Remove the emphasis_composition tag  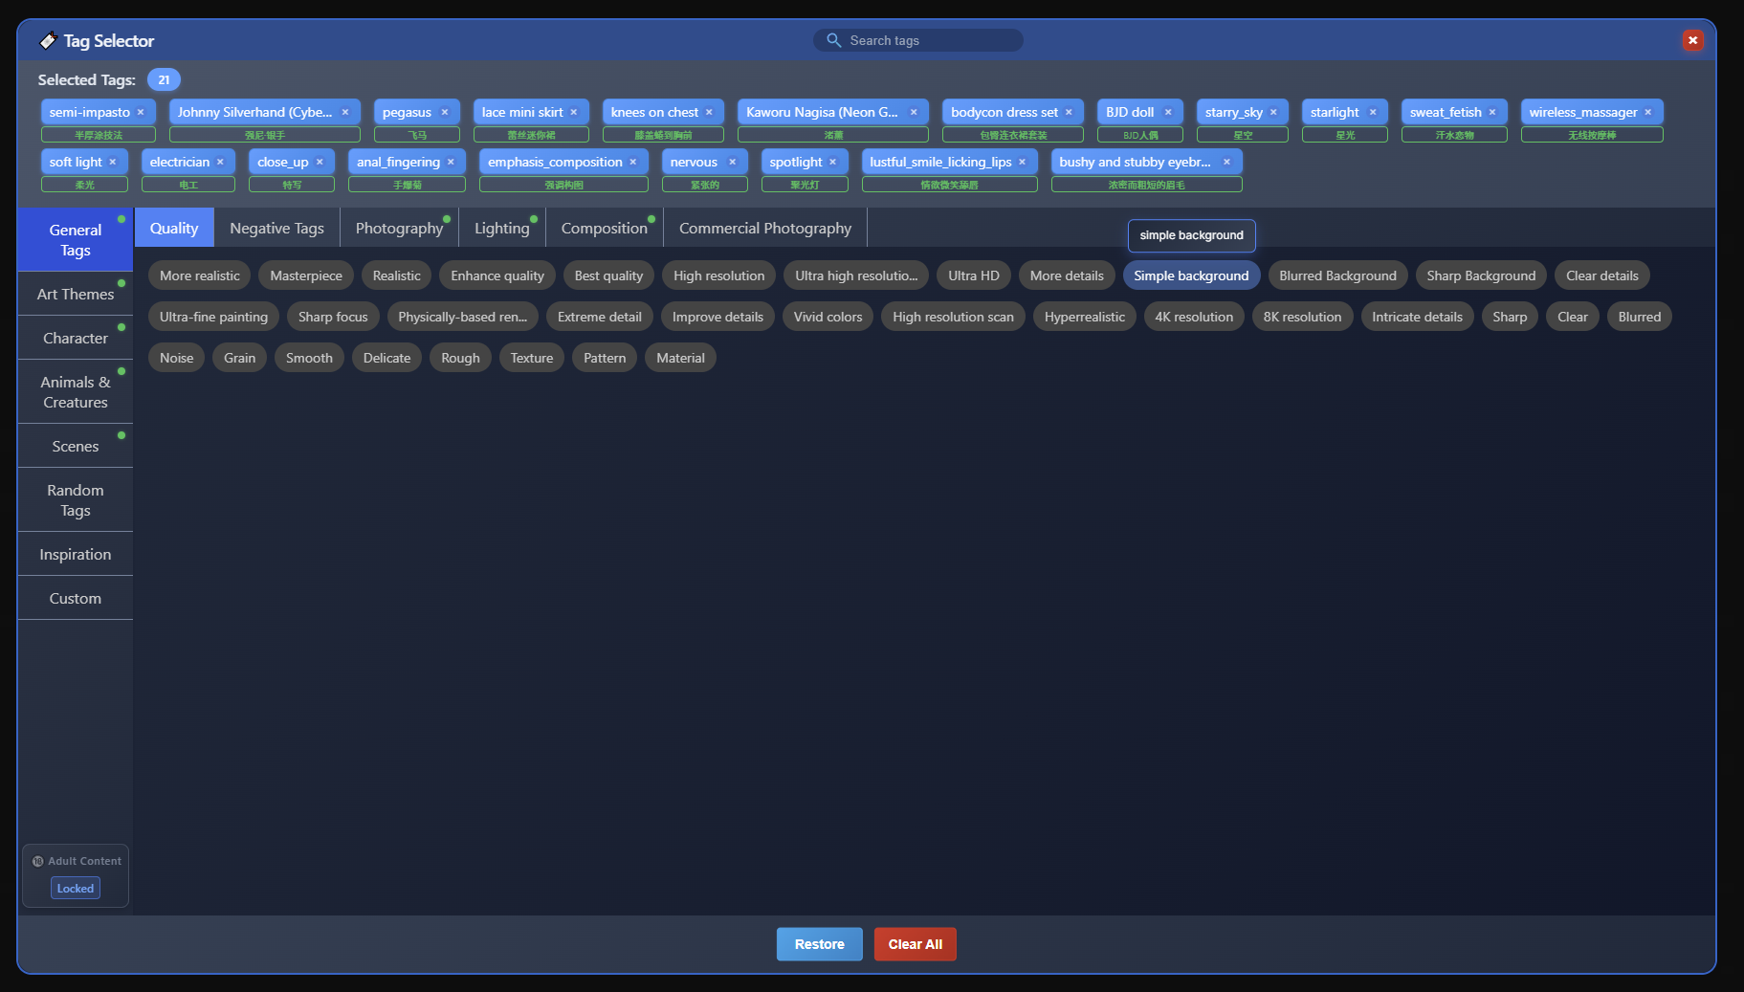[x=633, y=162]
